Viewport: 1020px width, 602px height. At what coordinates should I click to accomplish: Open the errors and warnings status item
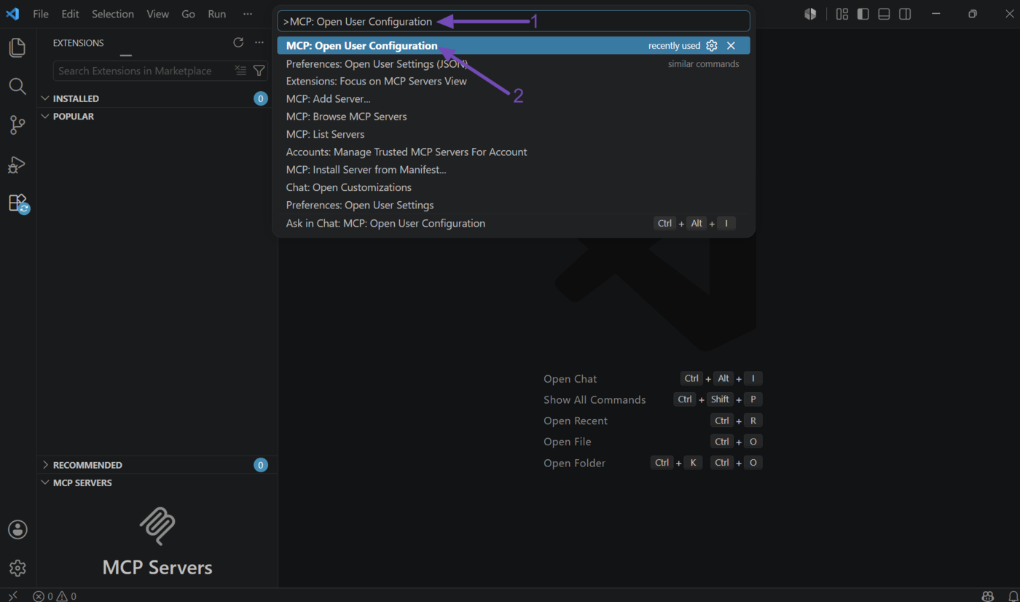pyautogui.click(x=55, y=596)
